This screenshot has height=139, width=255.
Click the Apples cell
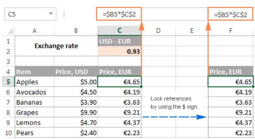point(34,82)
